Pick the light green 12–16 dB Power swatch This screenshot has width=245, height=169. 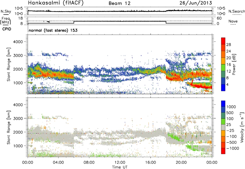click(x=223, y=68)
